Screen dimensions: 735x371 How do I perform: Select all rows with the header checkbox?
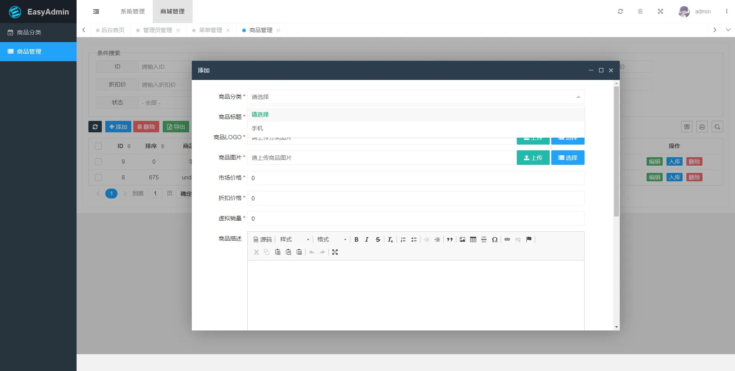point(98,146)
